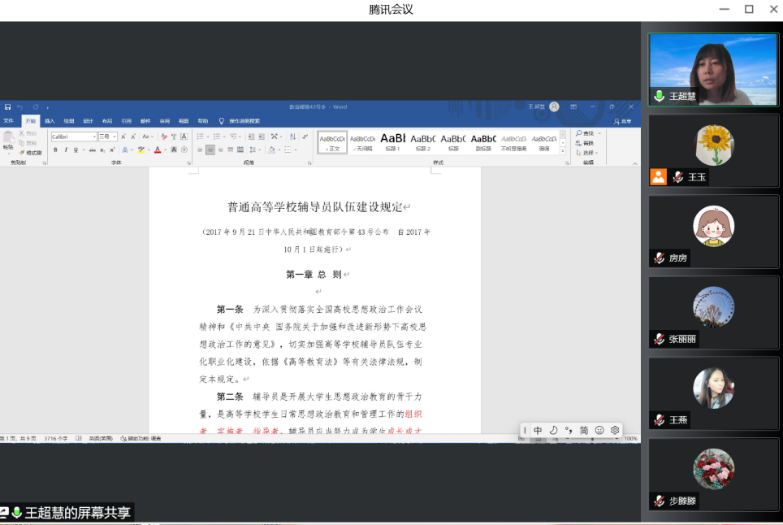Viewport: 783px width, 525px height.
Task: Open IME settings gear icon
Action: [x=615, y=430]
